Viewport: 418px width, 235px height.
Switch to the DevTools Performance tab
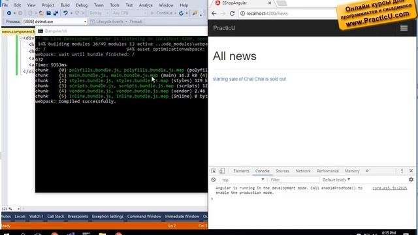328,171
